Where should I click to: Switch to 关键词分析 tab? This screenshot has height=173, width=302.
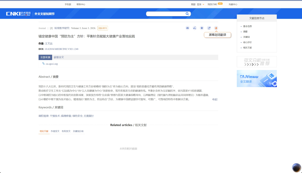78,131
